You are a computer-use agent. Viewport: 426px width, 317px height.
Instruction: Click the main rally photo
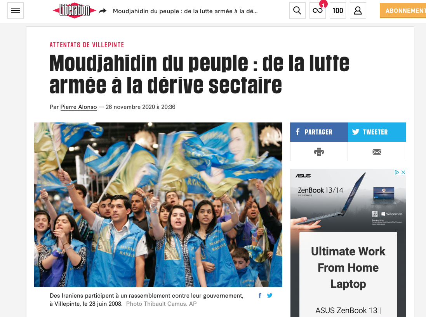tap(158, 205)
